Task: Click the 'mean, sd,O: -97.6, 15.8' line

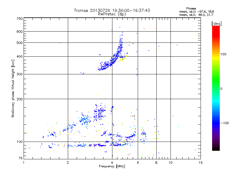Action: pyautogui.click(x=196, y=12)
